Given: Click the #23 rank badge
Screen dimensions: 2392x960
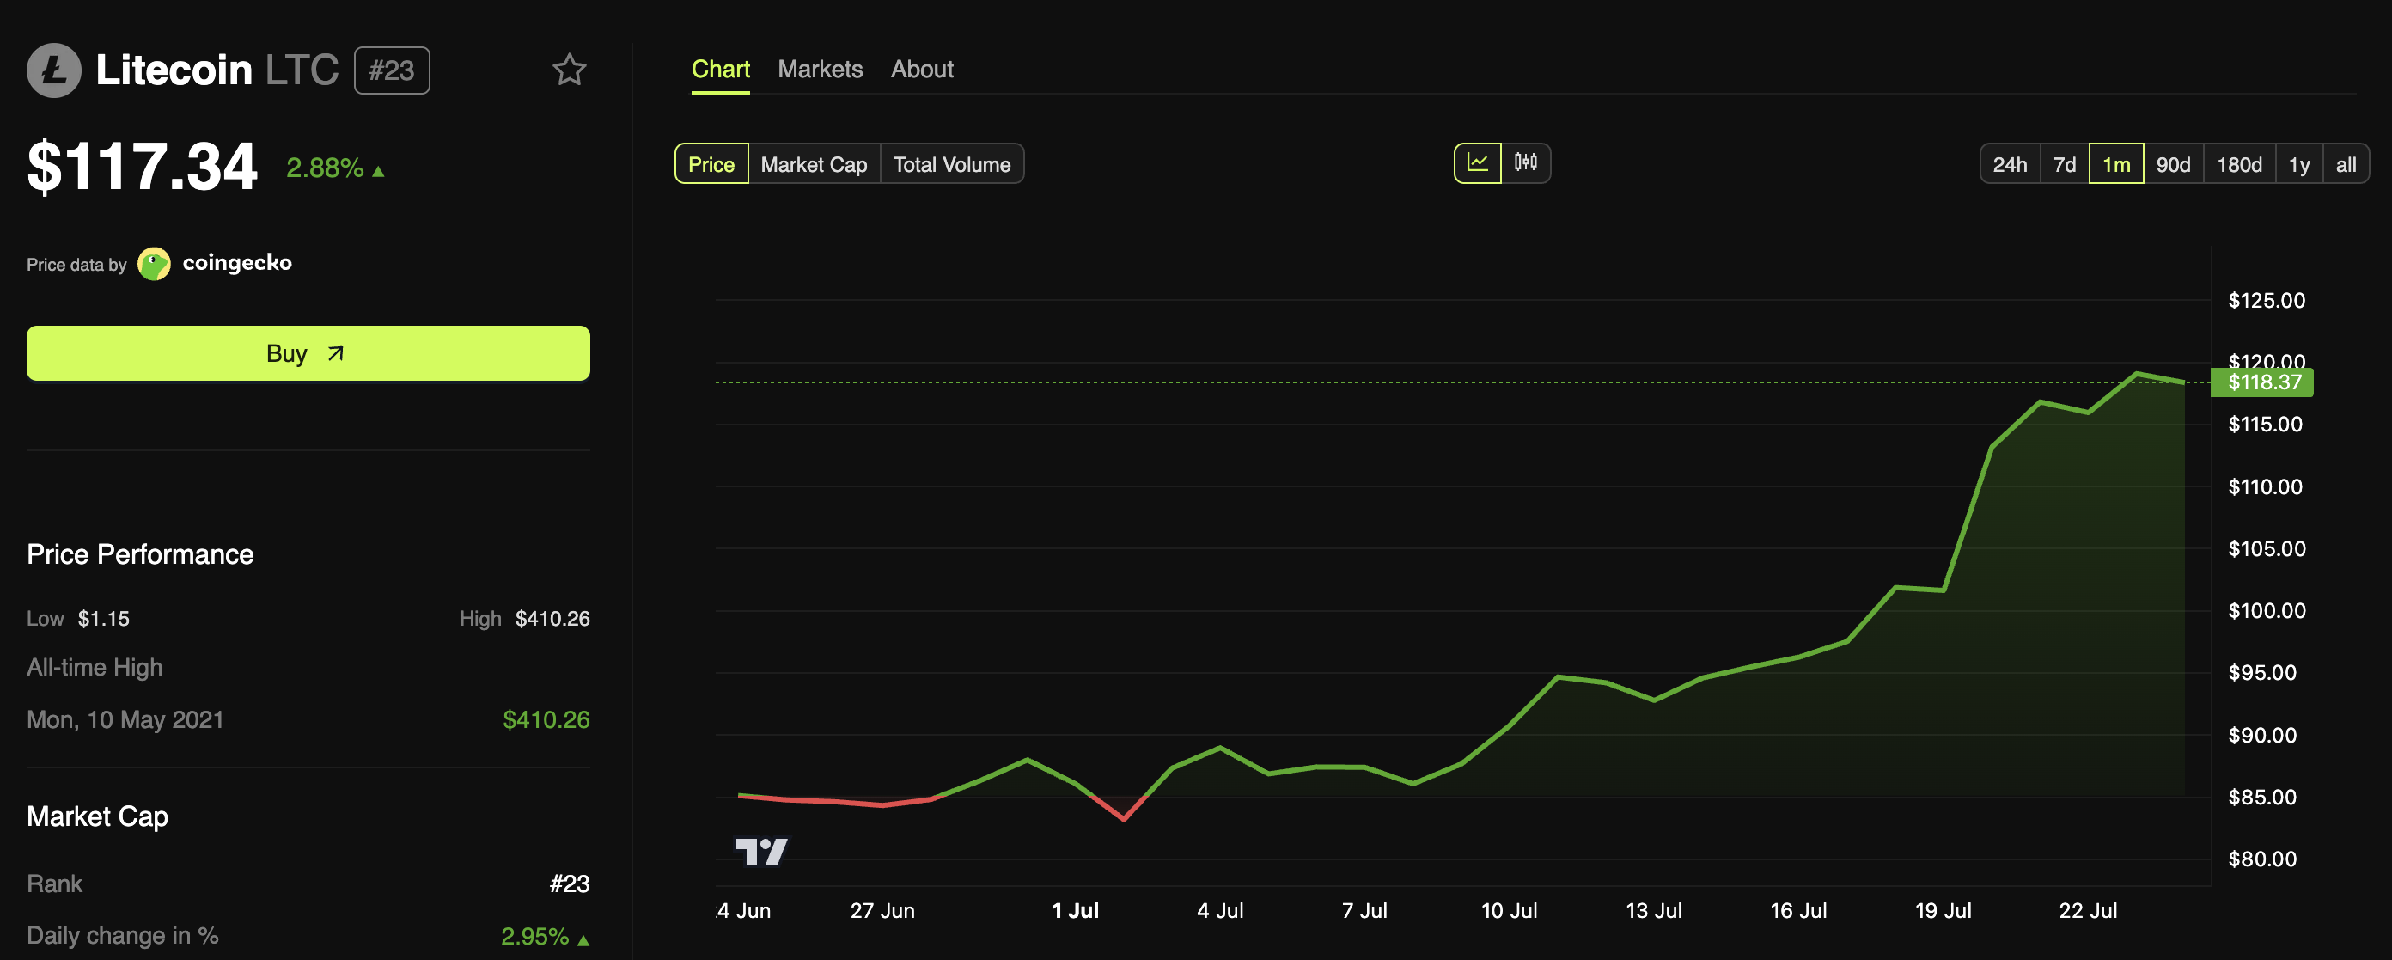Looking at the screenshot, I should click(391, 70).
